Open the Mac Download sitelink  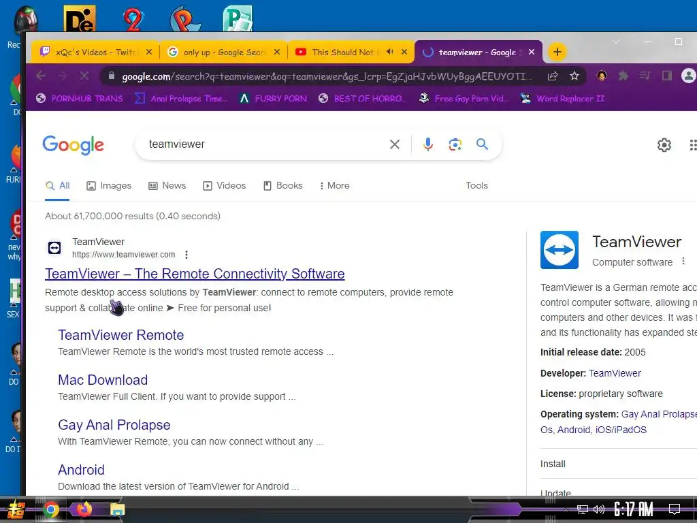[103, 380]
